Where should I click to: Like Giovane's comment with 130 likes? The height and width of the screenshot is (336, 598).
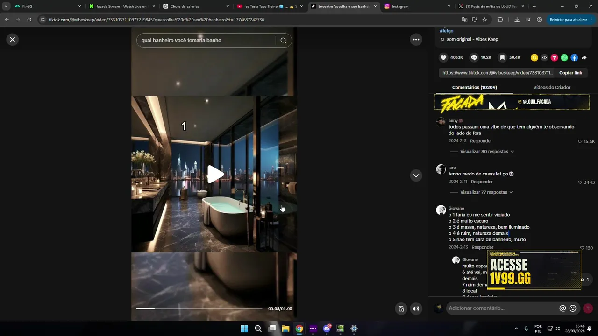click(582, 248)
